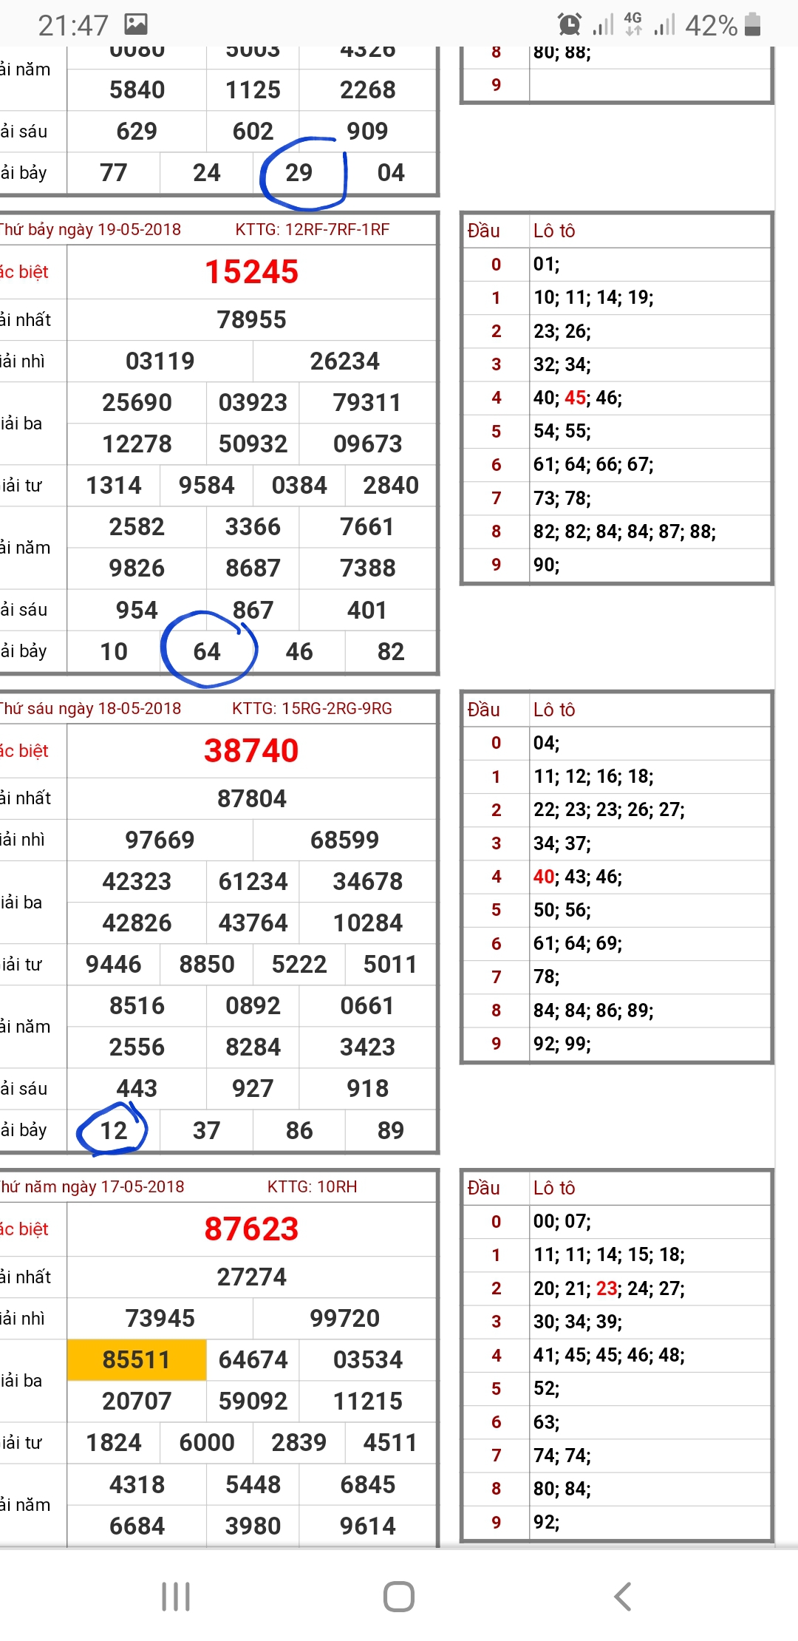Tap sixth prize number 401
The width and height of the screenshot is (798, 1641).
coord(367,611)
